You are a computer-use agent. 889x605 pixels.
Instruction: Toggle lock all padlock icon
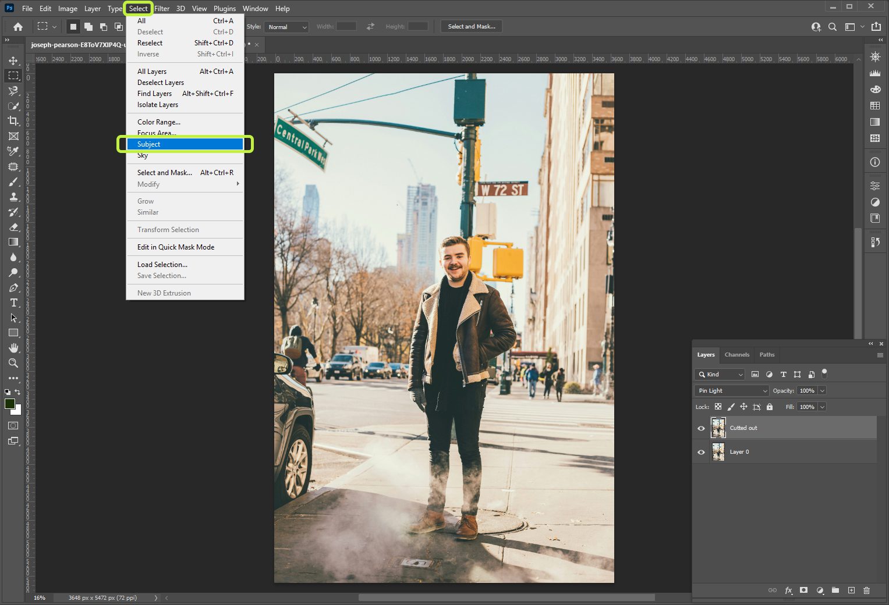[770, 407]
